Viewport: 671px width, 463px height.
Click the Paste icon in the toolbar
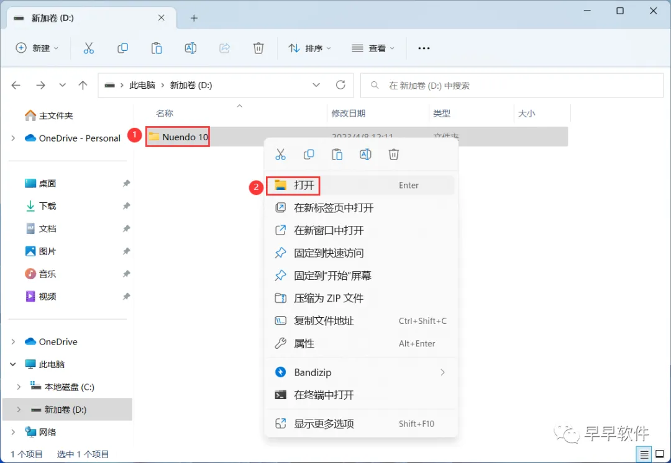(x=157, y=48)
